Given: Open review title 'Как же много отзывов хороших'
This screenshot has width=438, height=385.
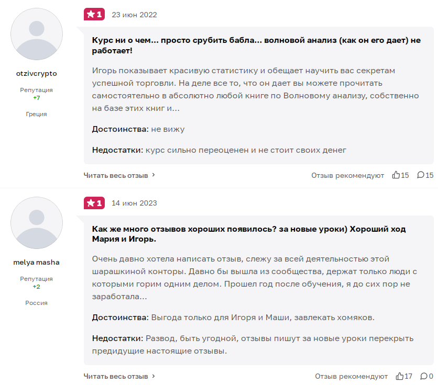Looking at the screenshot, I should (x=249, y=234).
